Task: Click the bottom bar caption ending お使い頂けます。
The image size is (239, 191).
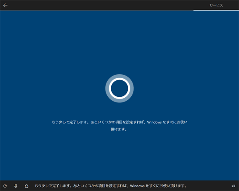Action: pyautogui.click(x=110, y=186)
